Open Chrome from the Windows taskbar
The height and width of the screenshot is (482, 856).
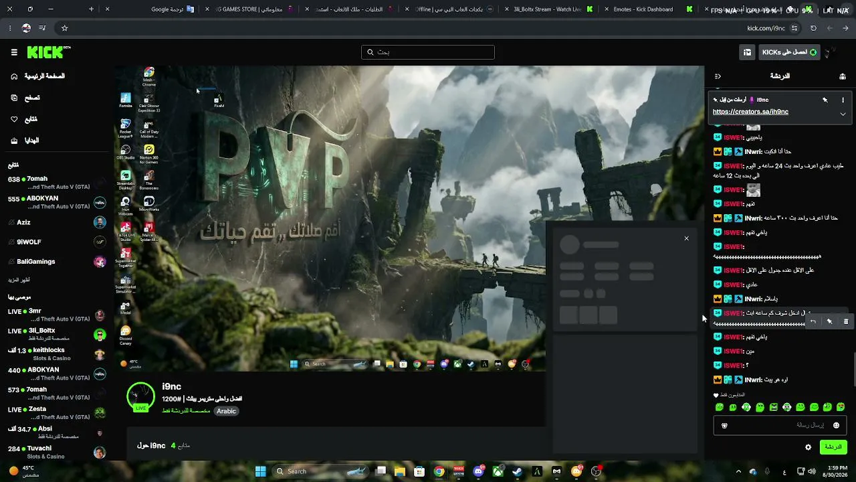coord(439,471)
